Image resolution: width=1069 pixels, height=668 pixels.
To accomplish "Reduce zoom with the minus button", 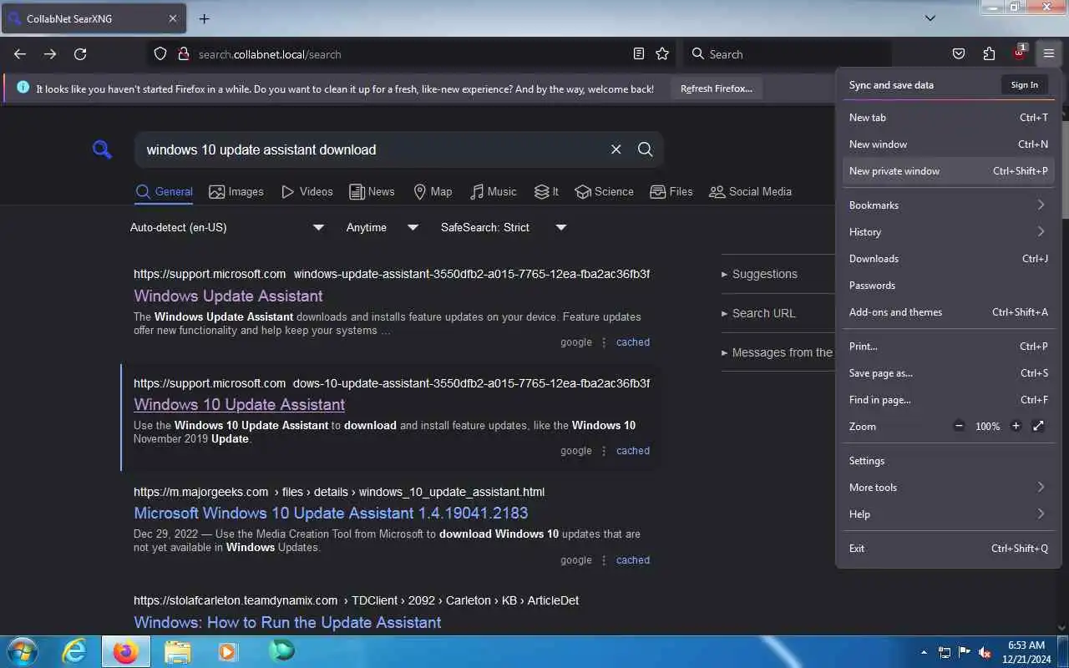I will [959, 426].
